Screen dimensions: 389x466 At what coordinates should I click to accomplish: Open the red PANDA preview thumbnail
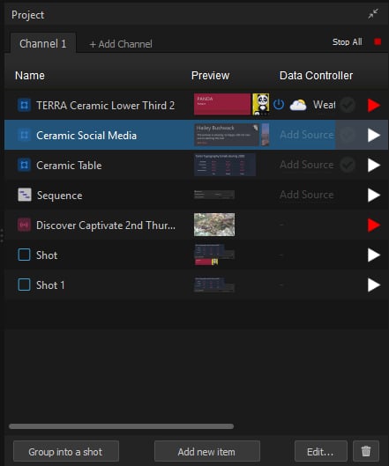point(222,104)
